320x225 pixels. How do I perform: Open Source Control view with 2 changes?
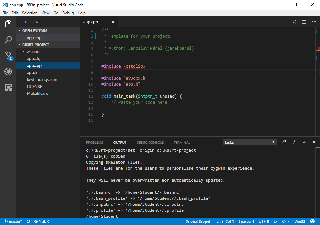click(x=9, y=56)
